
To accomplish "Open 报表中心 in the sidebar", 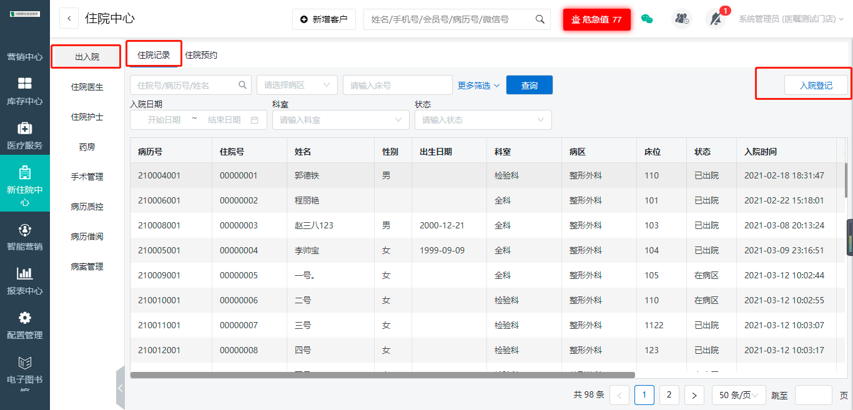I will point(25,281).
